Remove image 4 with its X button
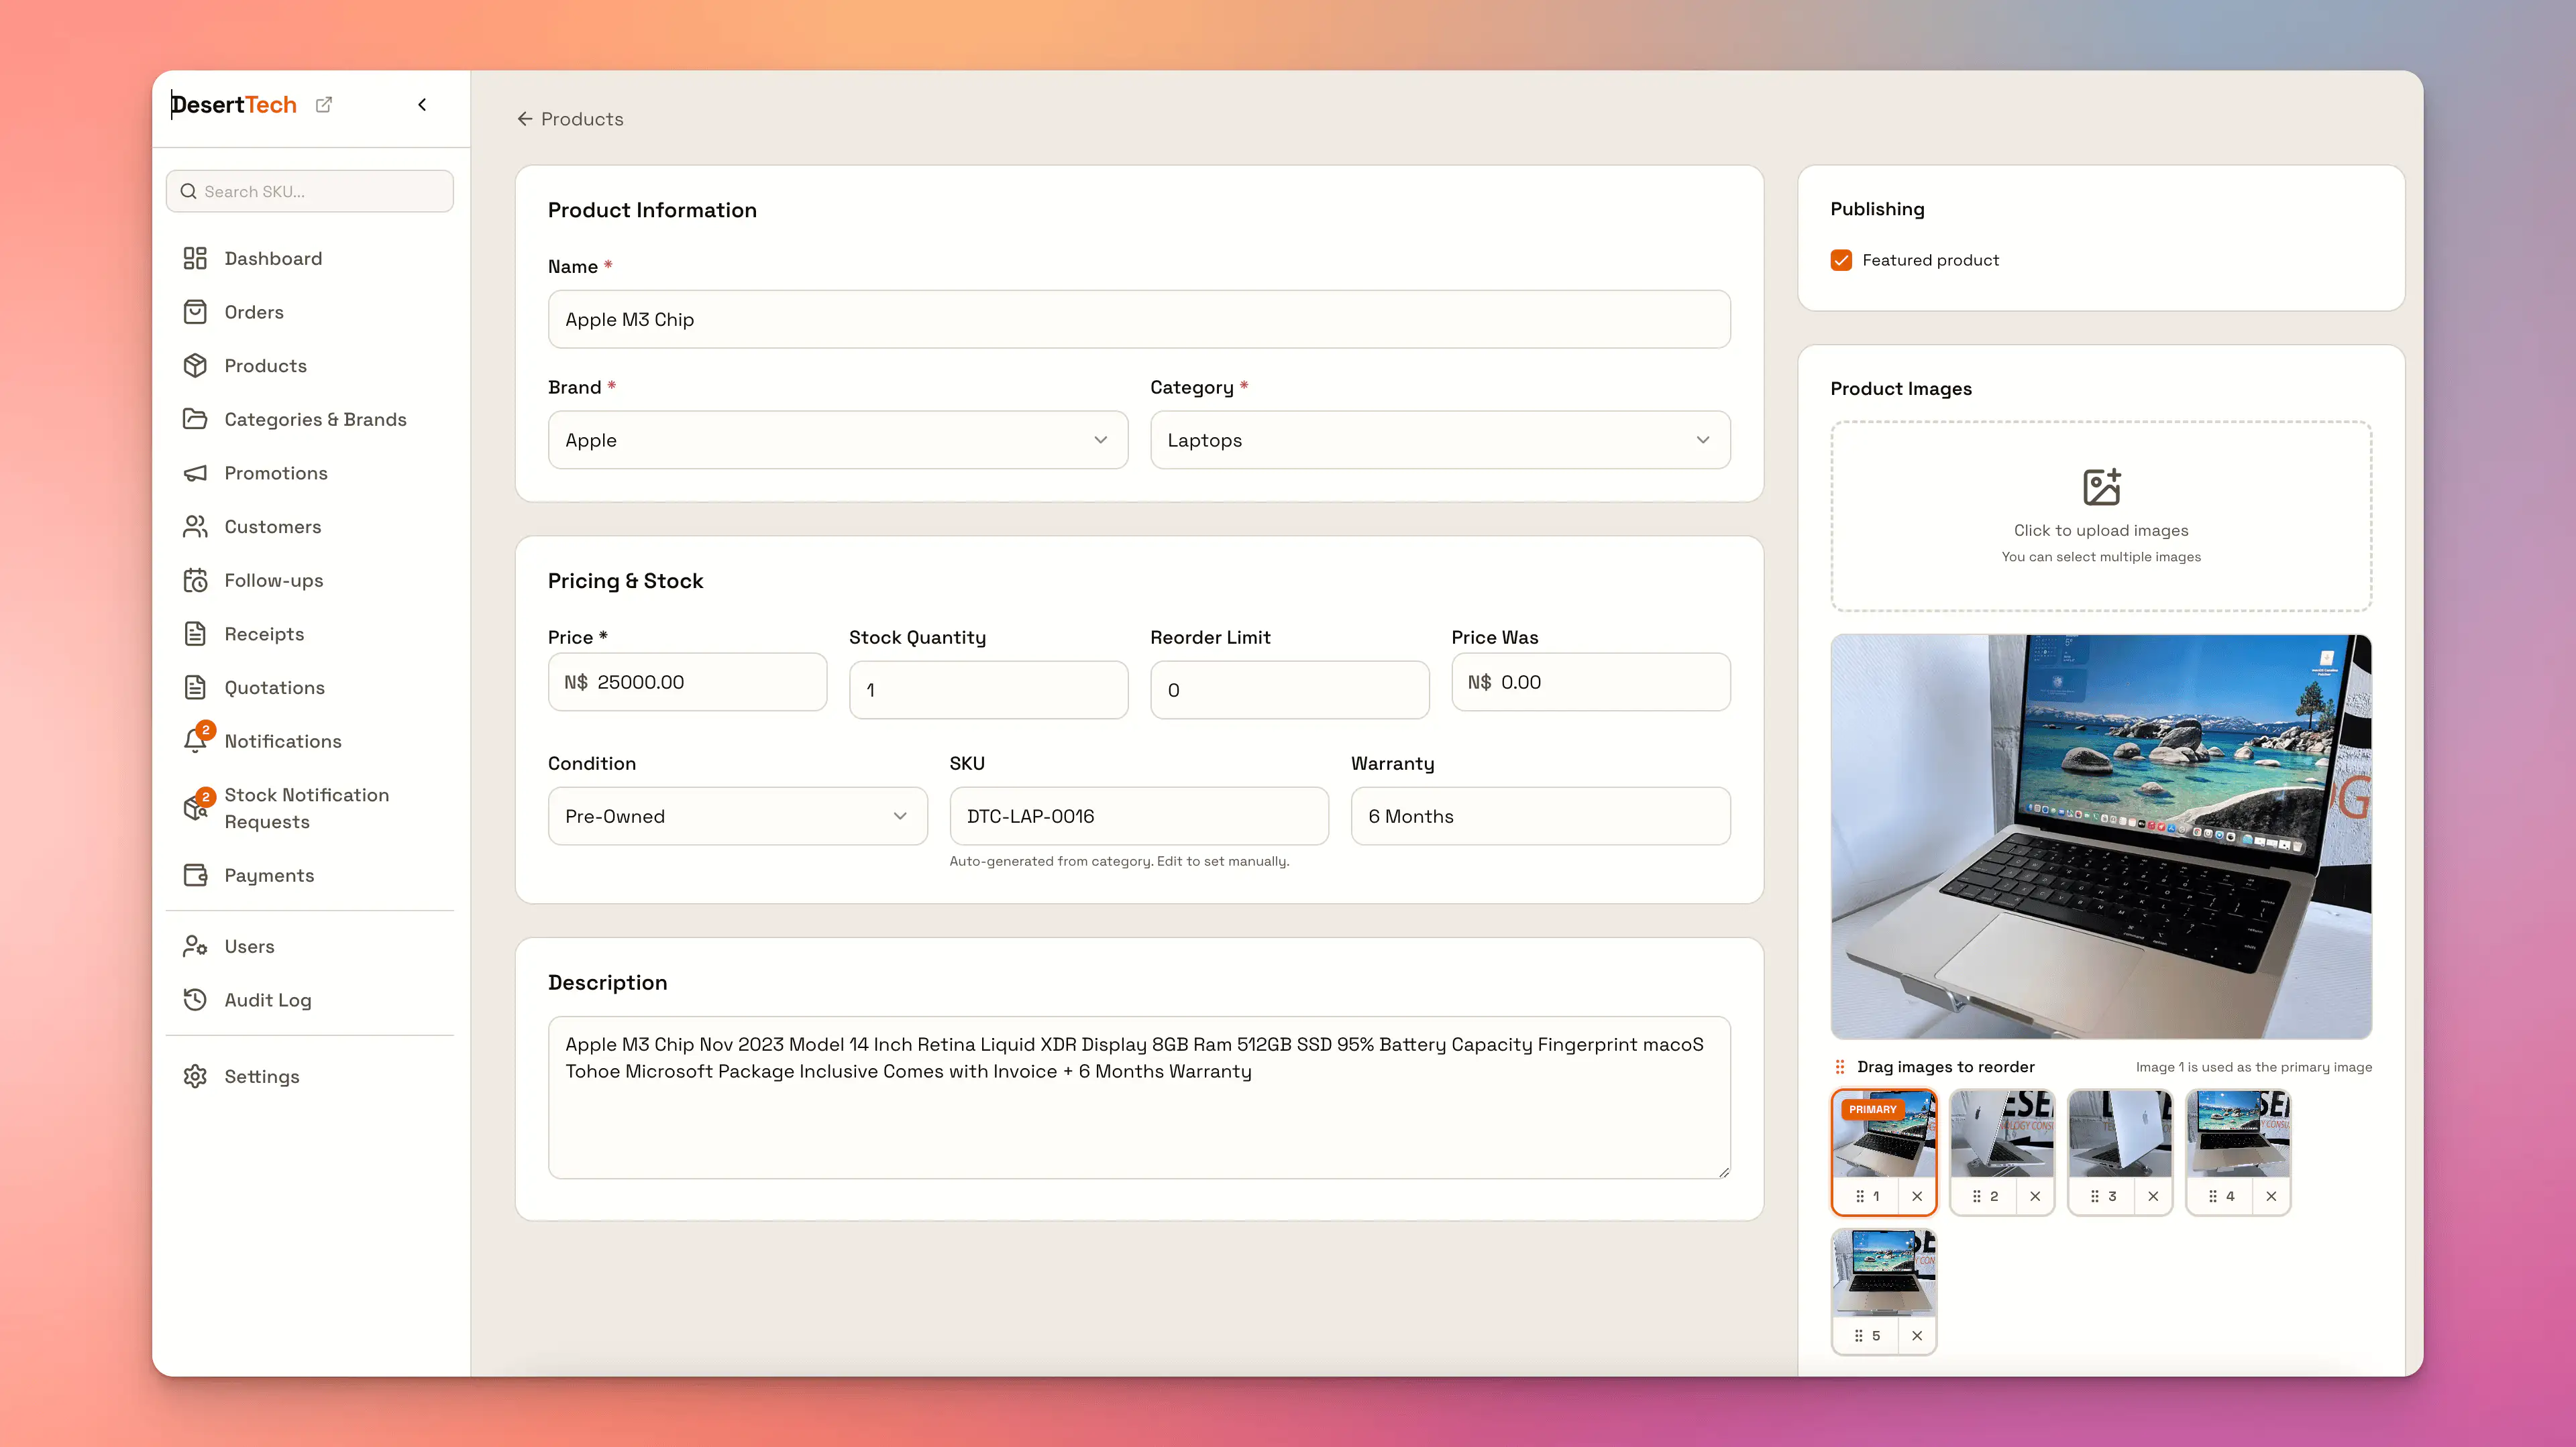Image resolution: width=2576 pixels, height=1447 pixels. (2271, 1196)
